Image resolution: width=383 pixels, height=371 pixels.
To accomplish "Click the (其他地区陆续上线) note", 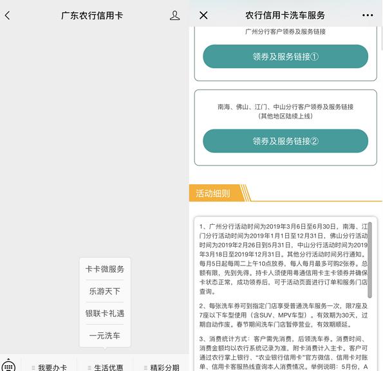I will coord(285,116).
